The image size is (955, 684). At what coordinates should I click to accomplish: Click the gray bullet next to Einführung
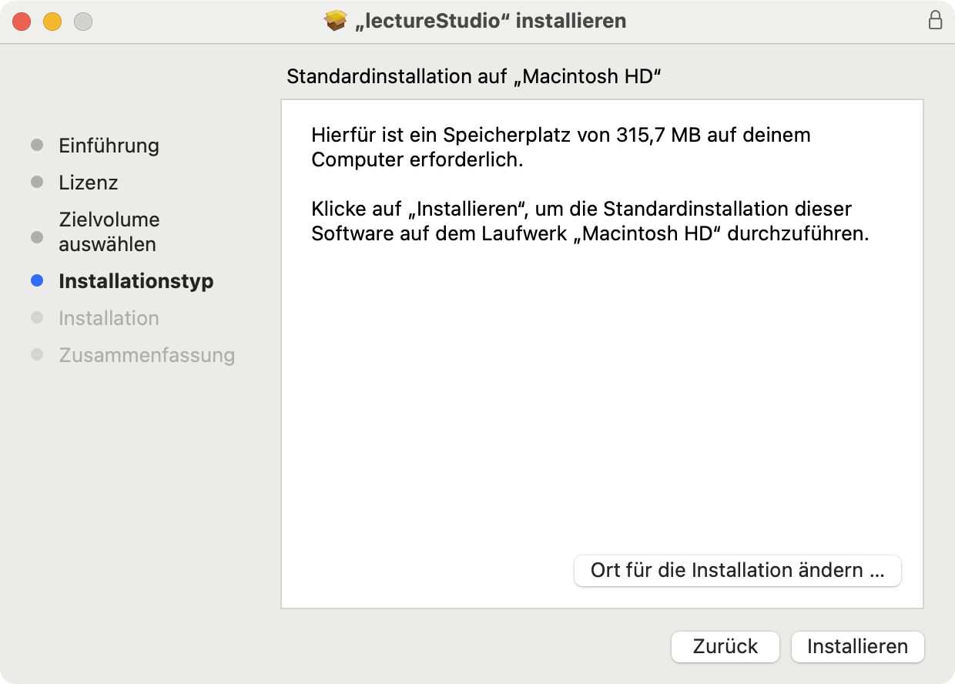[36, 145]
